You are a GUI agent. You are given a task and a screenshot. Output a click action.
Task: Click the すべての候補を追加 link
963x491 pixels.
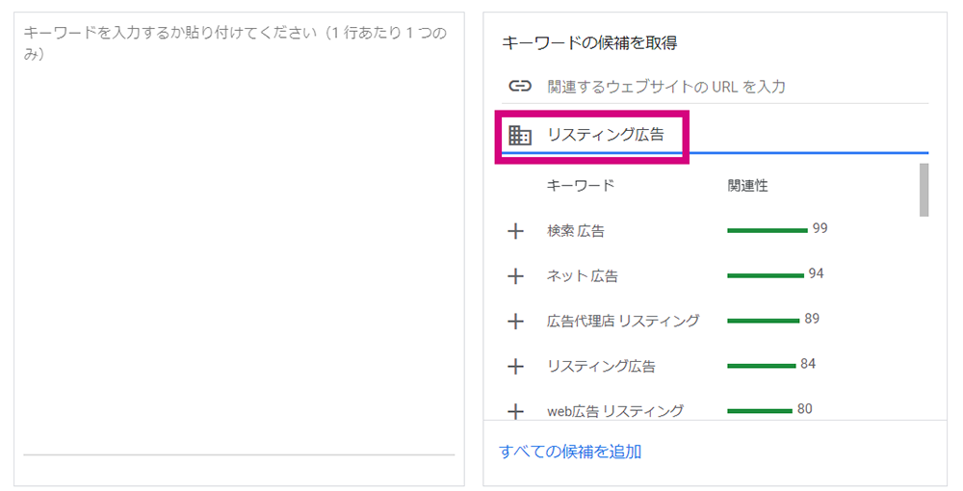click(570, 452)
